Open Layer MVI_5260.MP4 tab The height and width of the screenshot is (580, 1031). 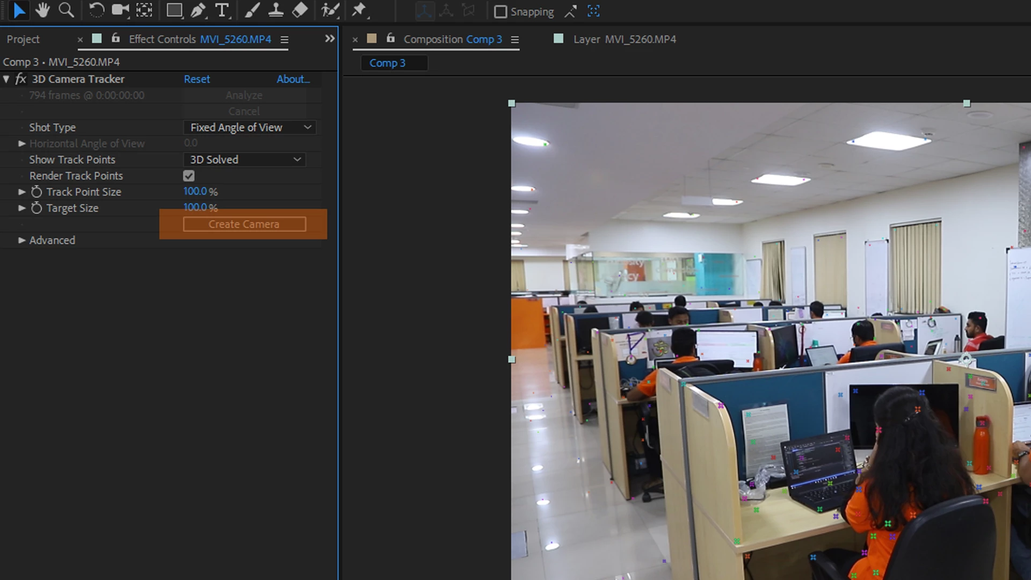tap(624, 39)
